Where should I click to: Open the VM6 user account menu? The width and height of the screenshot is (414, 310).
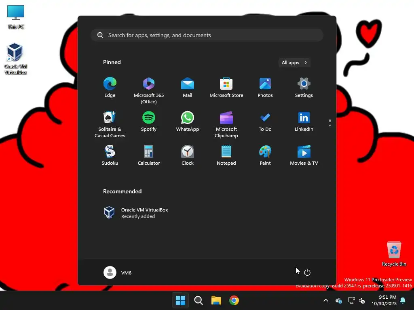point(118,272)
